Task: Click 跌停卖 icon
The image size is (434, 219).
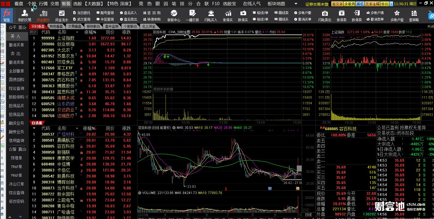Action: click(357, 16)
